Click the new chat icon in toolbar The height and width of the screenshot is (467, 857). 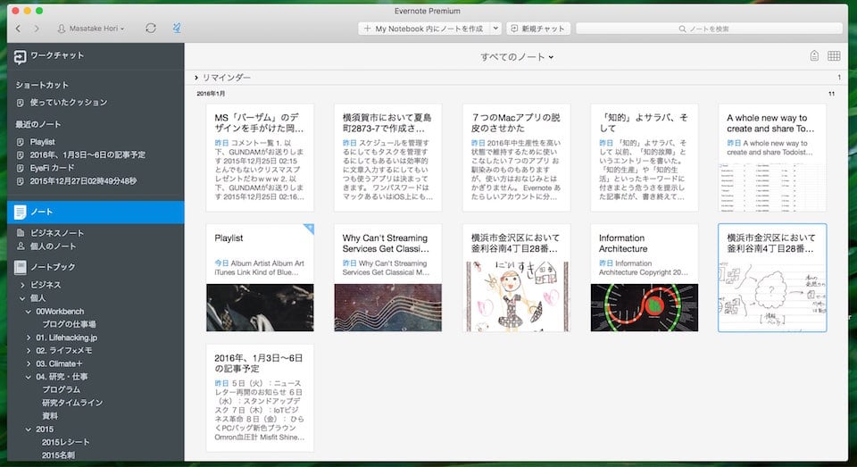tap(514, 29)
